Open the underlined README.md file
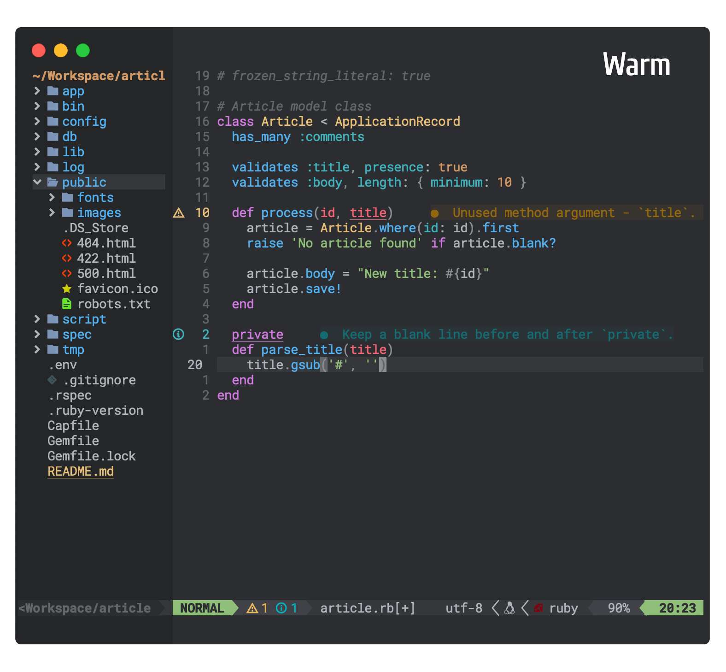Image resolution: width=726 pixels, height=672 pixels. (x=81, y=471)
